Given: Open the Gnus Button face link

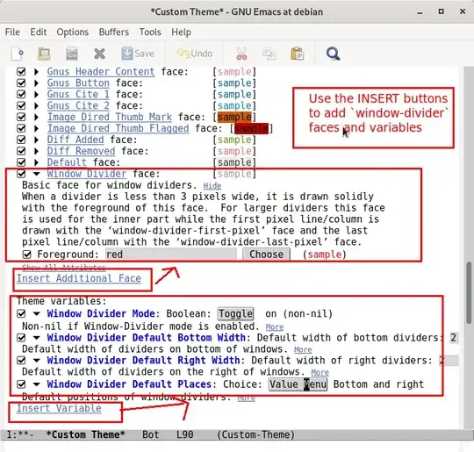Looking at the screenshot, I should [x=78, y=83].
